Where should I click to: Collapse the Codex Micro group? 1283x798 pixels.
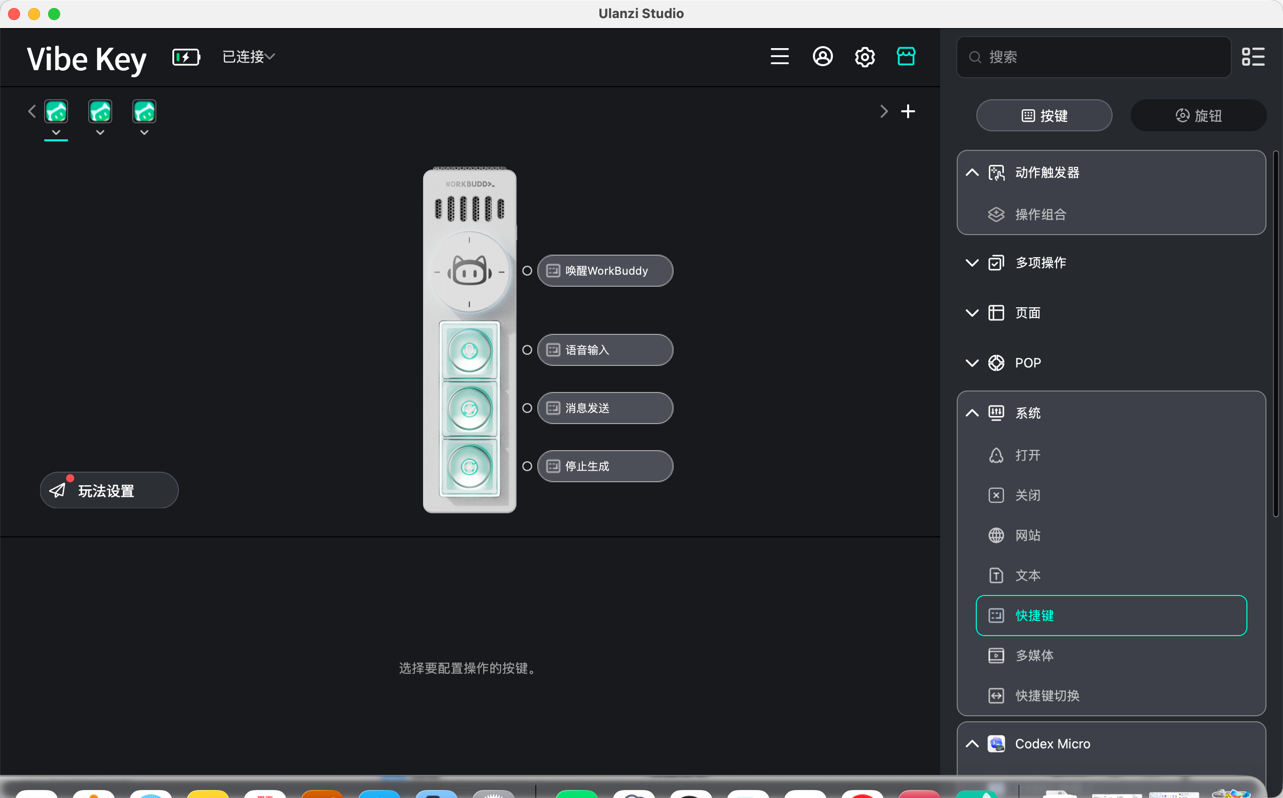(x=972, y=744)
